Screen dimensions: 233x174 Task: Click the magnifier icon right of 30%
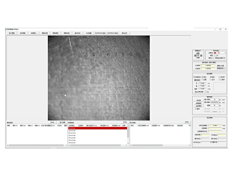(x=201, y=55)
